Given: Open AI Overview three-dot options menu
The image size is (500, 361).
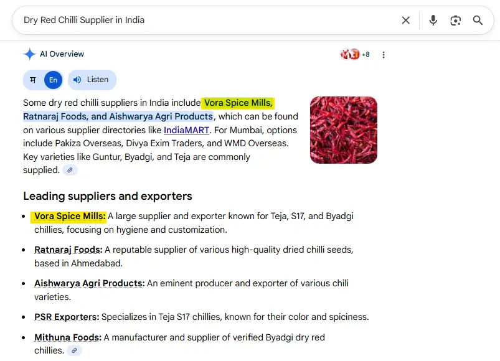Looking at the screenshot, I should click(x=384, y=55).
